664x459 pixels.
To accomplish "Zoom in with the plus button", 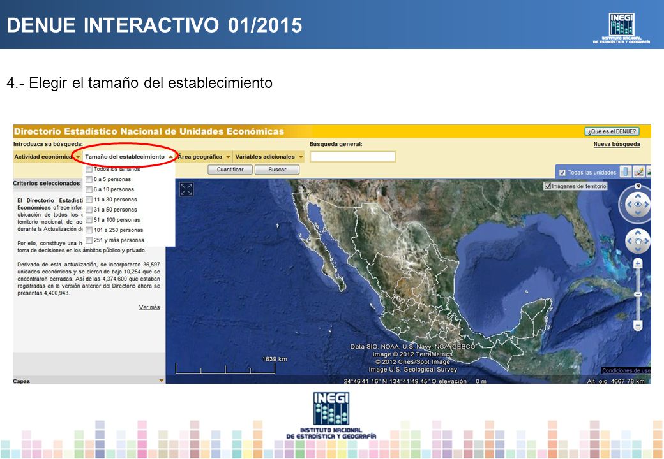I will (x=638, y=263).
